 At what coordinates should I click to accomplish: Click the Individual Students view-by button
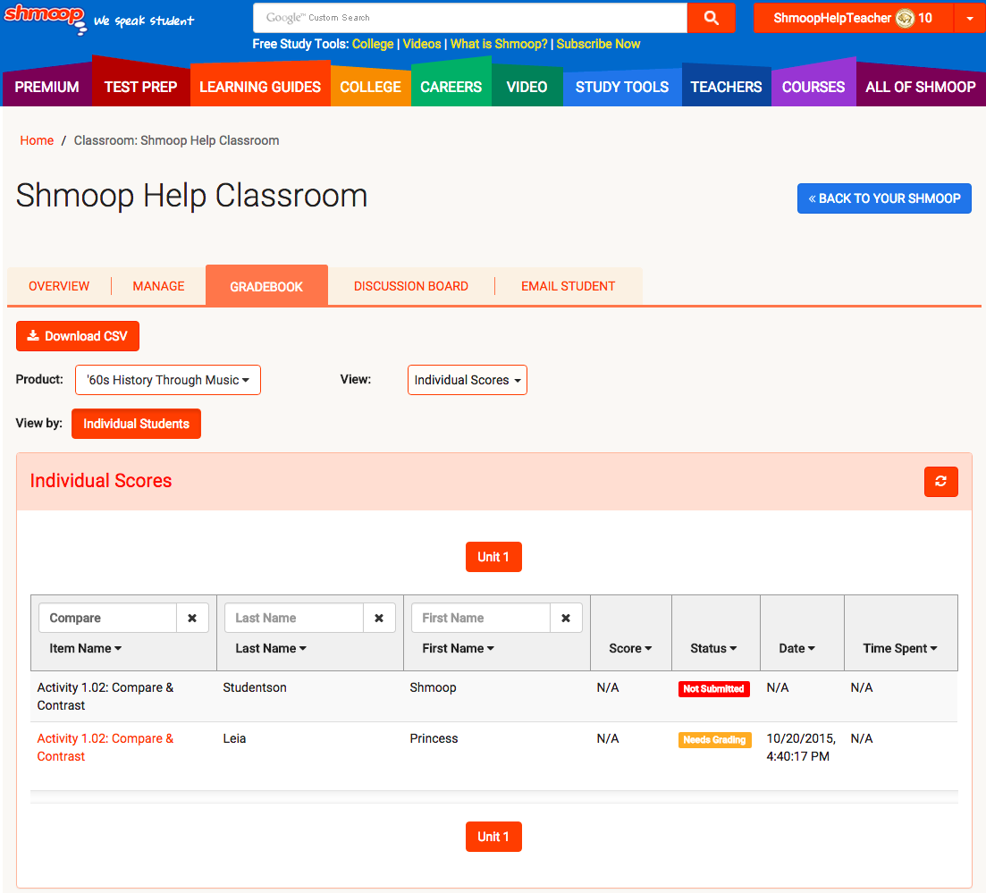(137, 424)
